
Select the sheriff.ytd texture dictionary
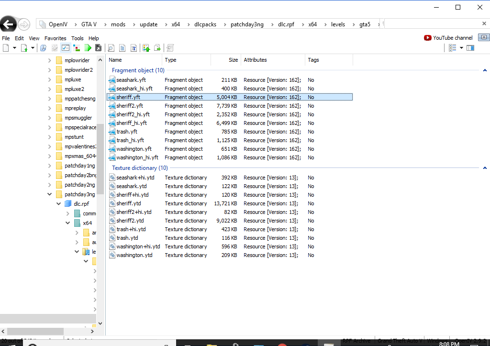coord(128,203)
